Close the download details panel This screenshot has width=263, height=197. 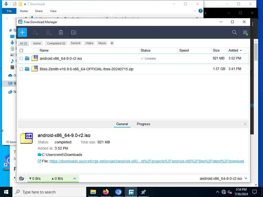tap(245, 124)
